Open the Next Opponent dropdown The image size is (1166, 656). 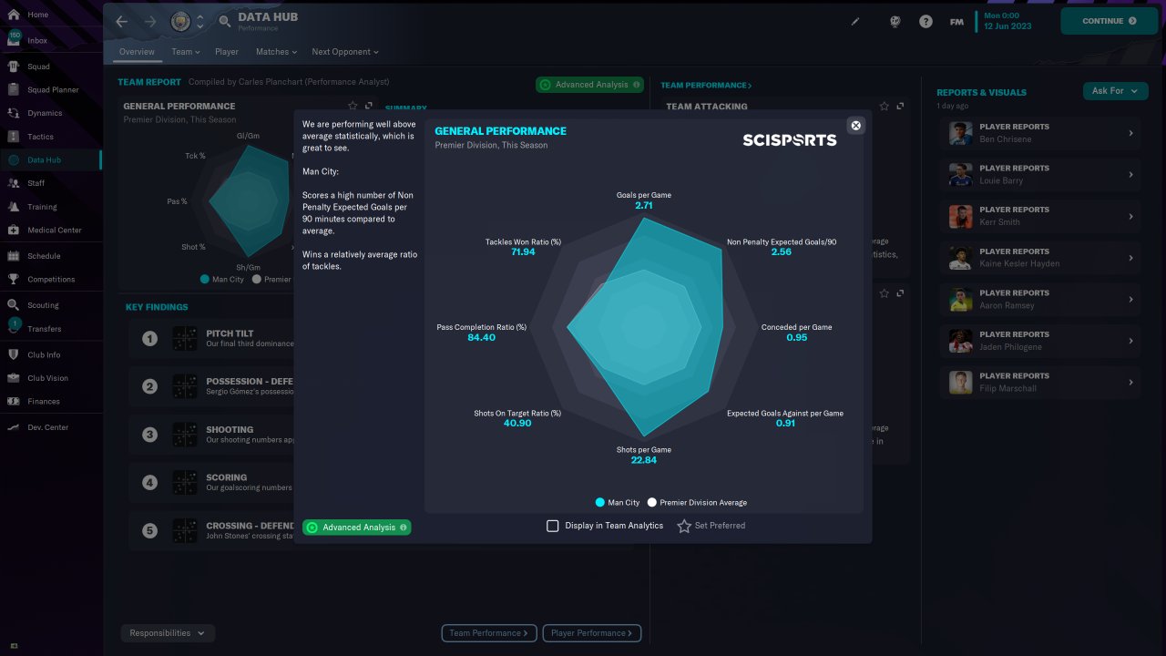[x=344, y=52]
